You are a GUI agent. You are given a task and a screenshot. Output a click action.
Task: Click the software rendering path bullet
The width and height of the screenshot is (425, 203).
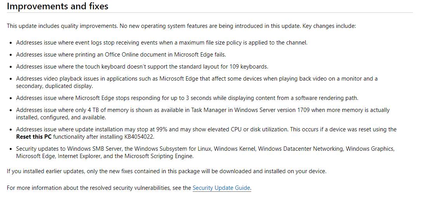coord(187,98)
